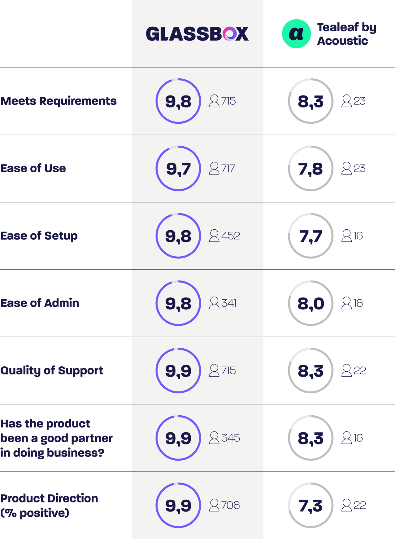Click the Ease of Admin label
This screenshot has width=395, height=539.
coord(40,303)
